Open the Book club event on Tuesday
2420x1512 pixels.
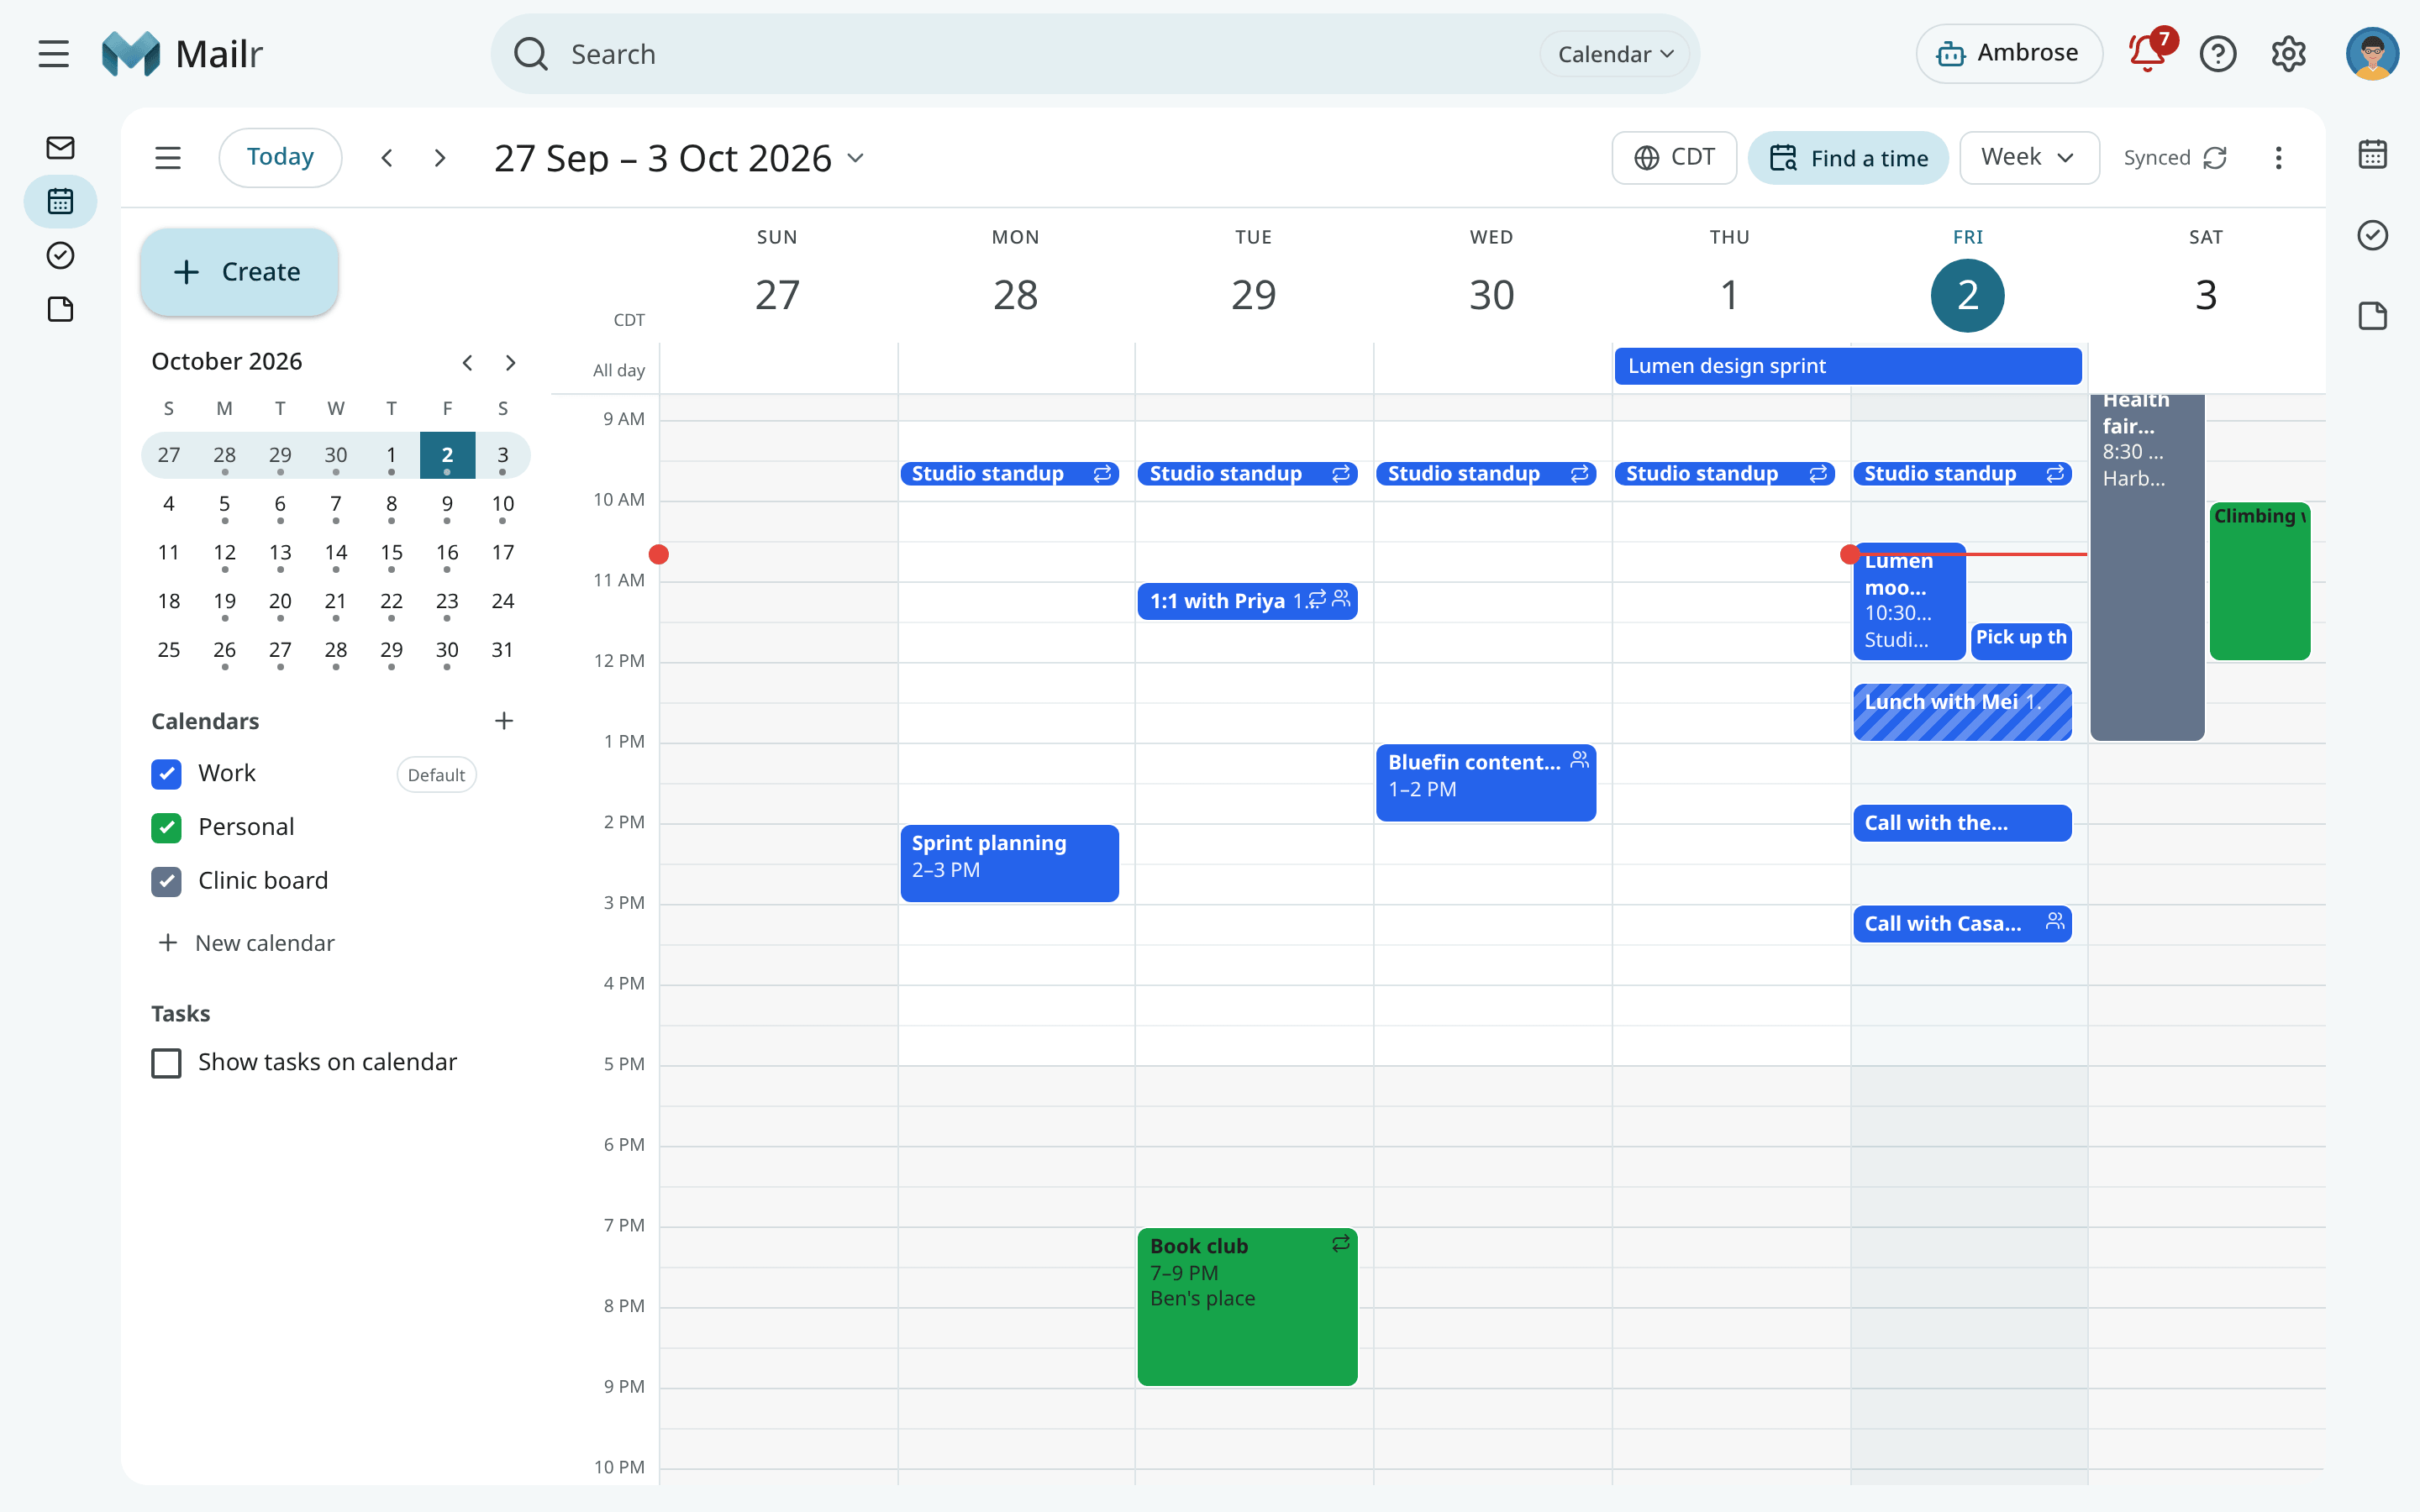click(1247, 1306)
